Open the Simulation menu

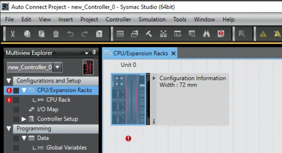[x=152, y=19]
